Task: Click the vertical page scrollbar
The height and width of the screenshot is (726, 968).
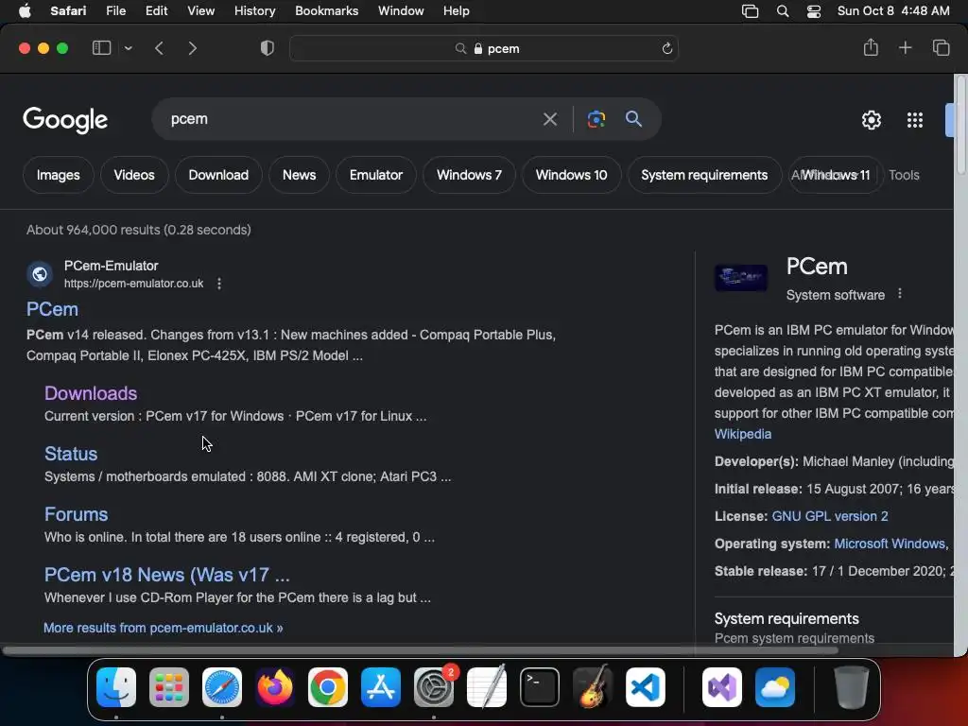Action: 961,125
